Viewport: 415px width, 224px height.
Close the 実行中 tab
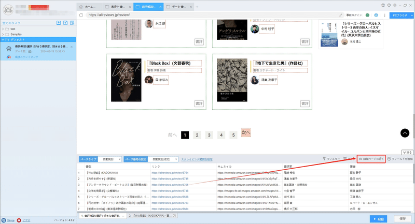tap(130, 7)
